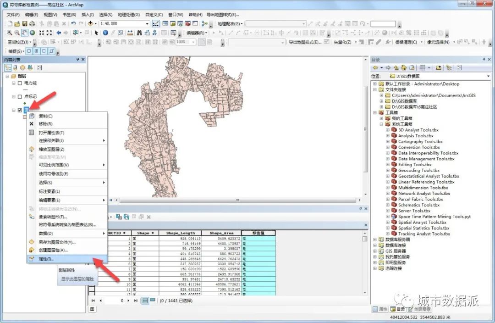Open a map file with the folder icon
This screenshot has width=495, height=323.
(x=17, y=23)
